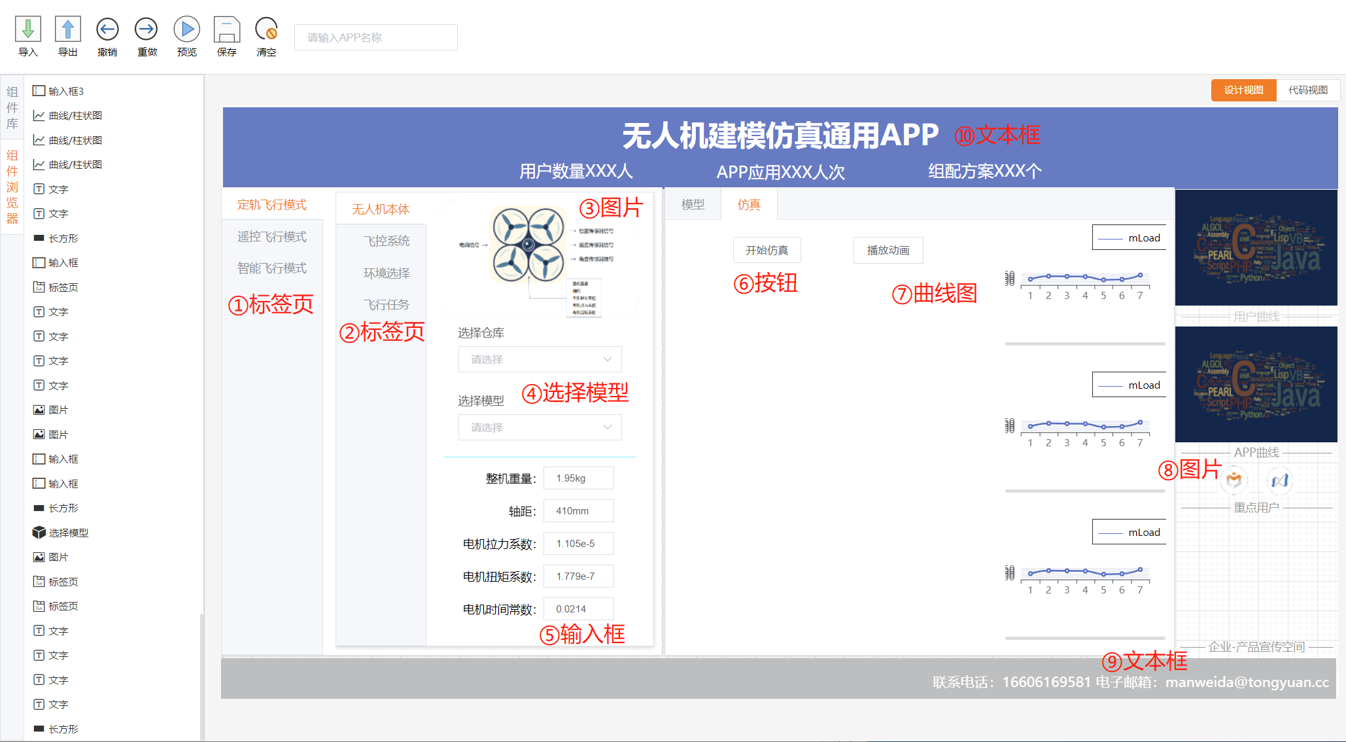This screenshot has height=742, width=1346.
Task: Open the 遥控飞行模式 tab
Action: pos(272,237)
